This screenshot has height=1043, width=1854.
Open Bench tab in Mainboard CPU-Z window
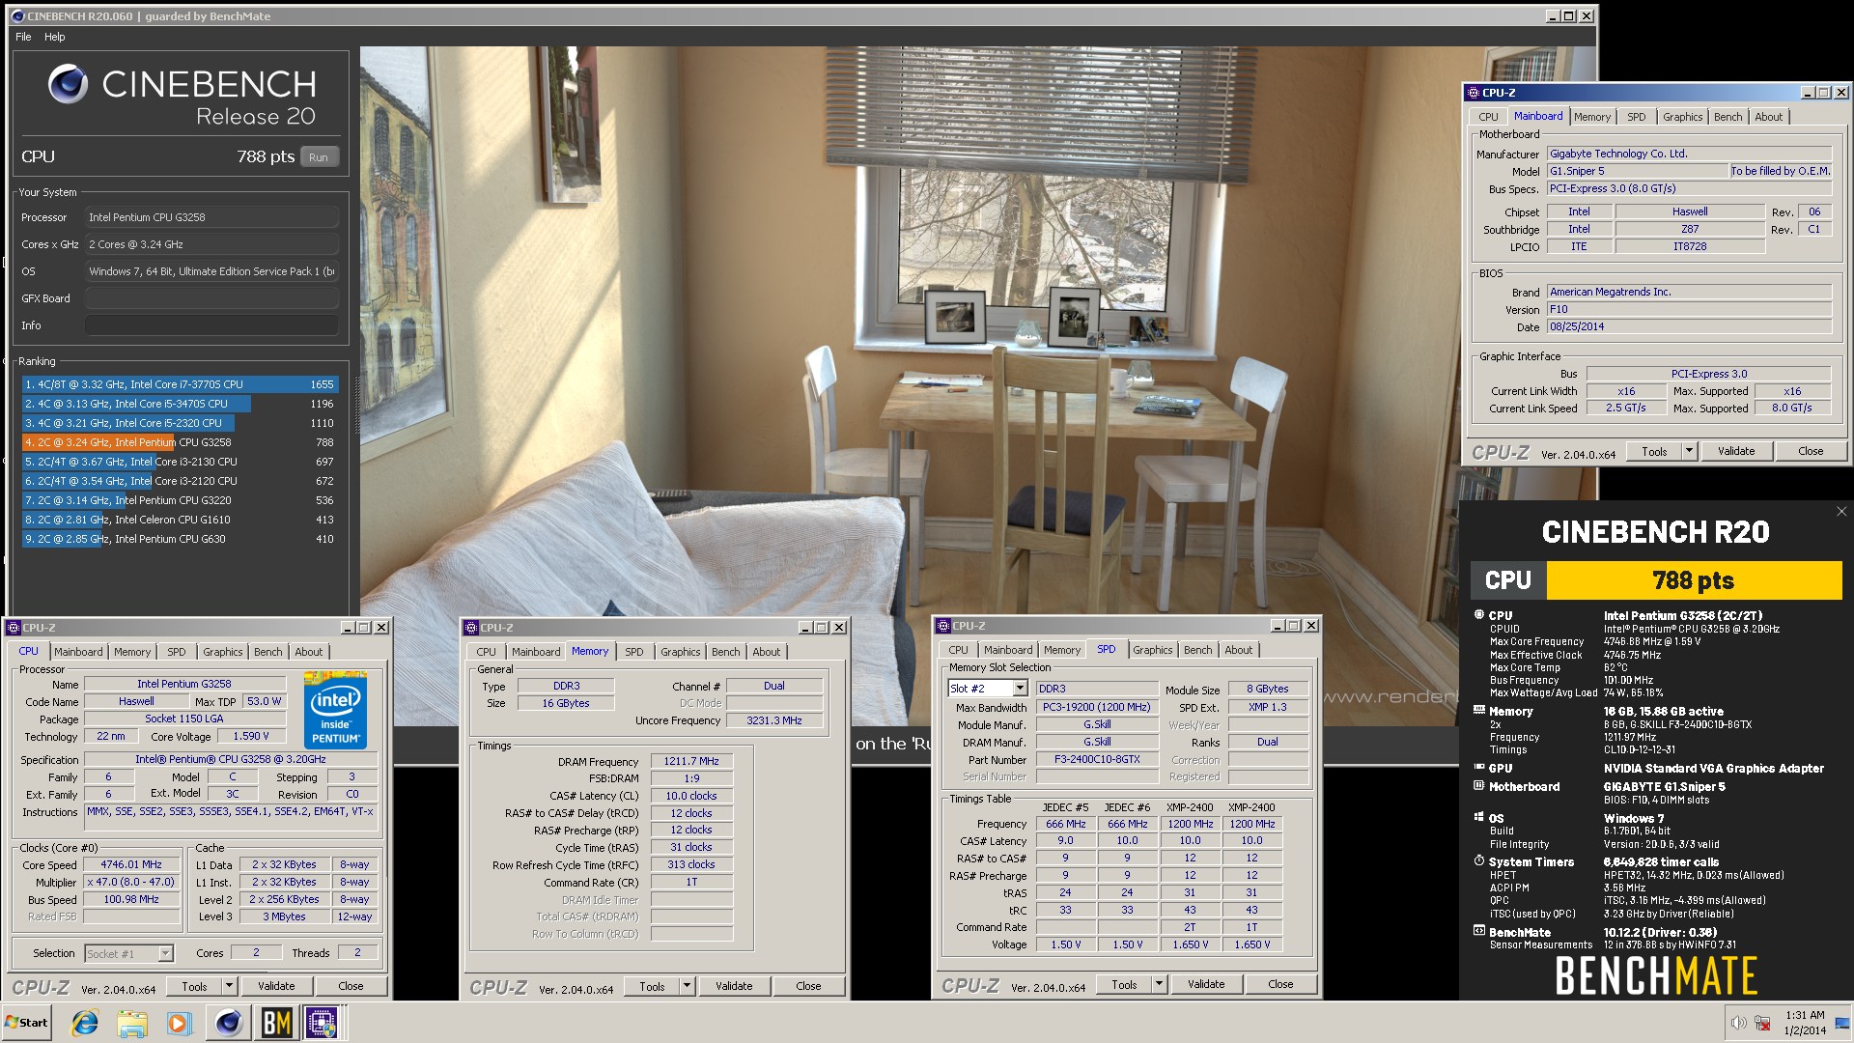[x=1728, y=117]
